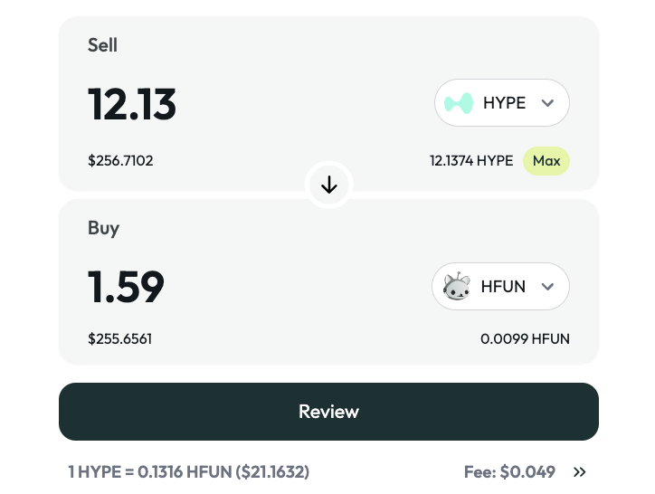
Task: Click the Sell section heading
Action: click(x=102, y=44)
